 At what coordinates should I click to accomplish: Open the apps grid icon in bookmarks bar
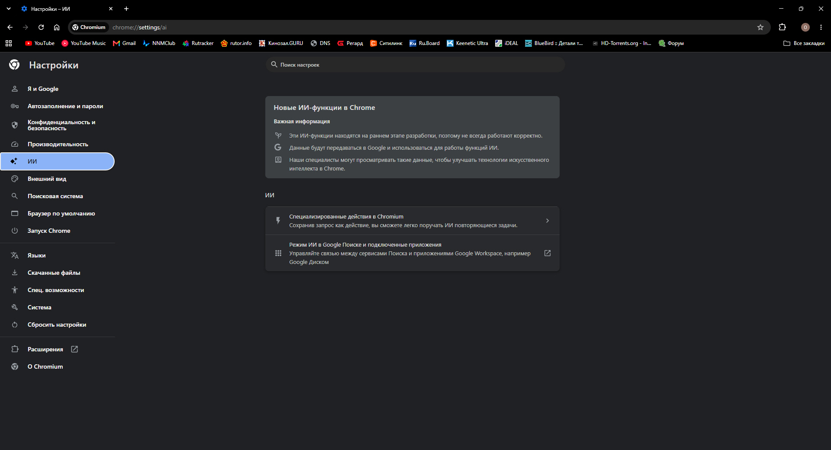click(9, 43)
